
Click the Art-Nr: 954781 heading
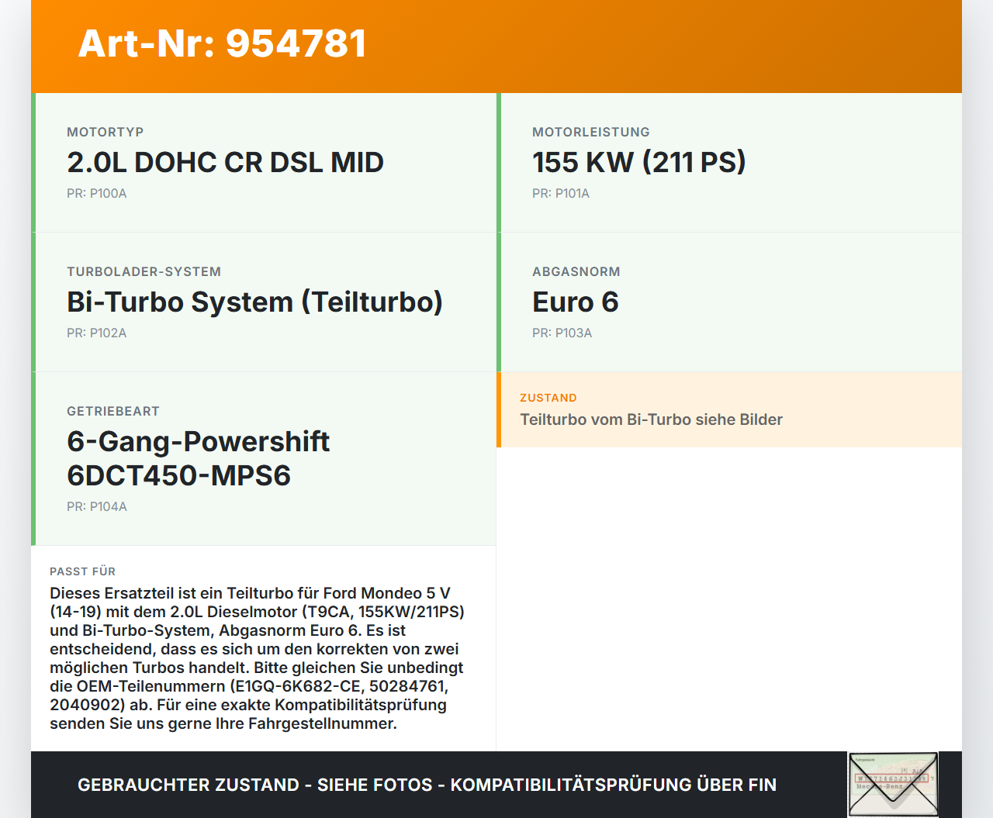223,43
